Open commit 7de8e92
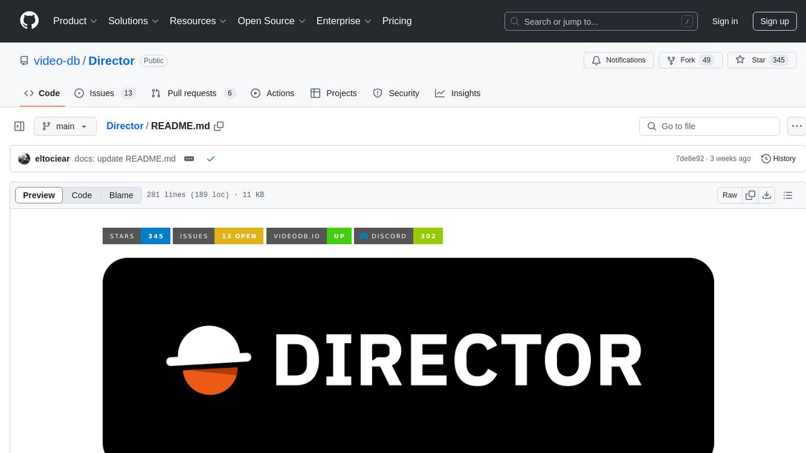This screenshot has width=806, height=453. click(x=690, y=159)
